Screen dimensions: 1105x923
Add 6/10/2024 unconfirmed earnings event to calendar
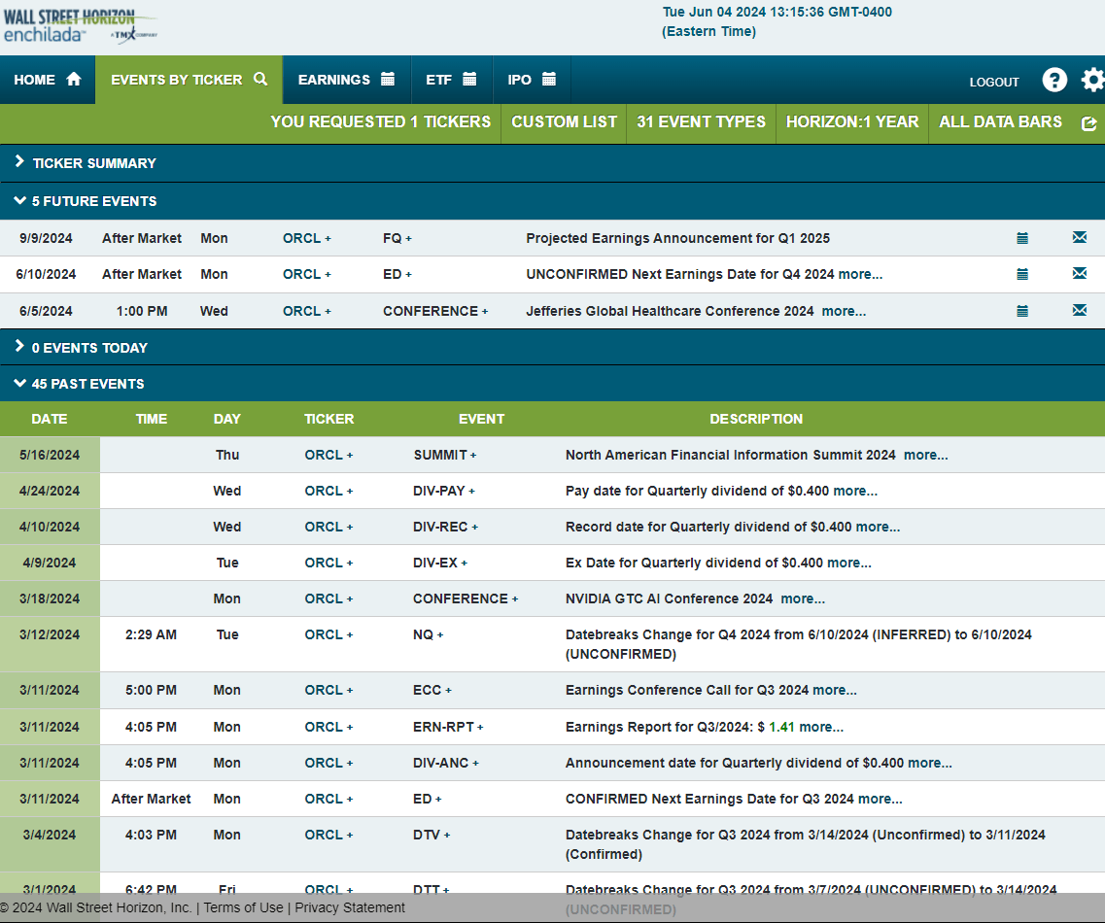[x=1022, y=274]
